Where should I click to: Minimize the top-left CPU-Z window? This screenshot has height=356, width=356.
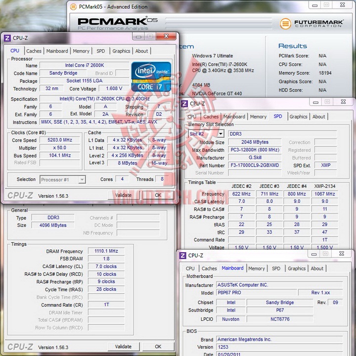pos(138,36)
